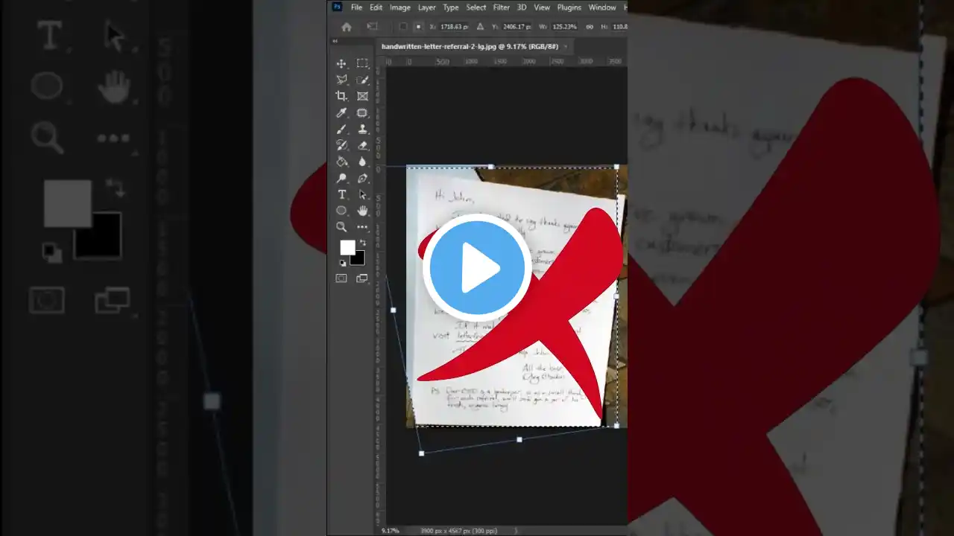
Task: Select the Zoom tool
Action: pyautogui.click(x=341, y=227)
